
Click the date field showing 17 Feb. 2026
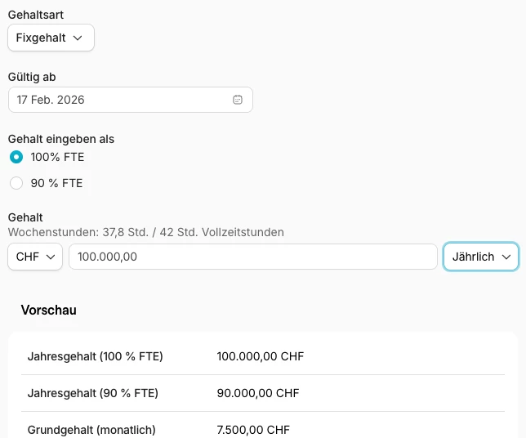click(123, 100)
